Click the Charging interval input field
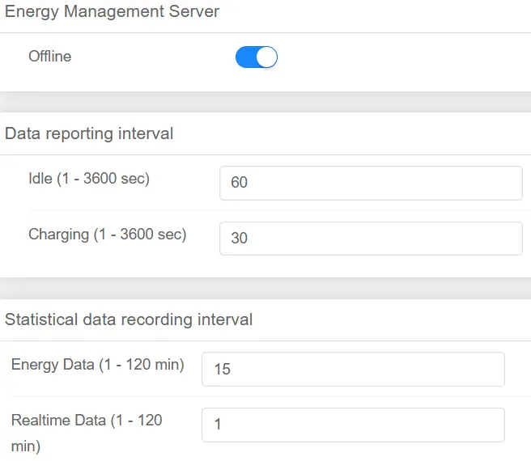 pos(371,239)
